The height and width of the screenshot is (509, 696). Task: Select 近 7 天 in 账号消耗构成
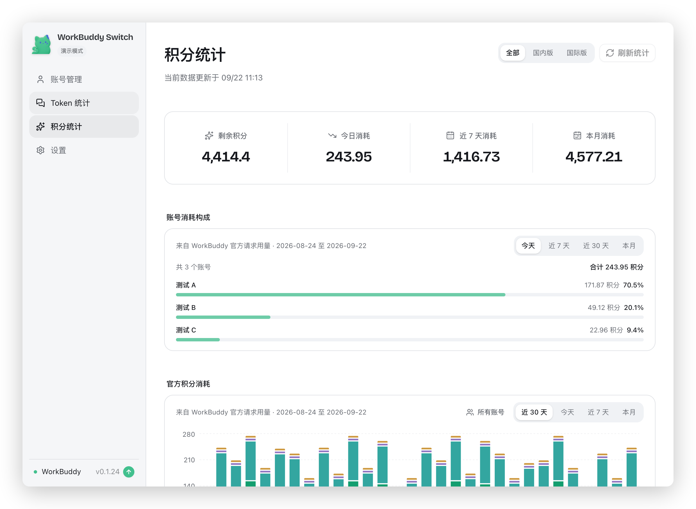click(559, 246)
